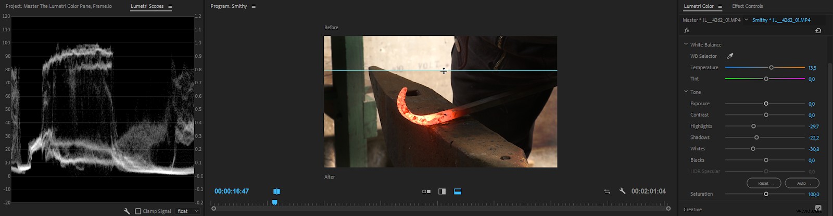Click the Shadows slider handle

click(756, 137)
